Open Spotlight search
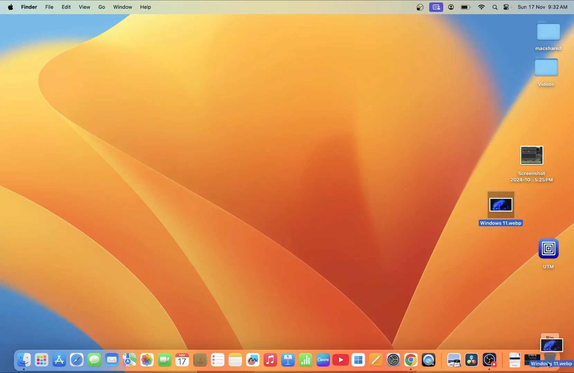The image size is (574, 373). (495, 7)
